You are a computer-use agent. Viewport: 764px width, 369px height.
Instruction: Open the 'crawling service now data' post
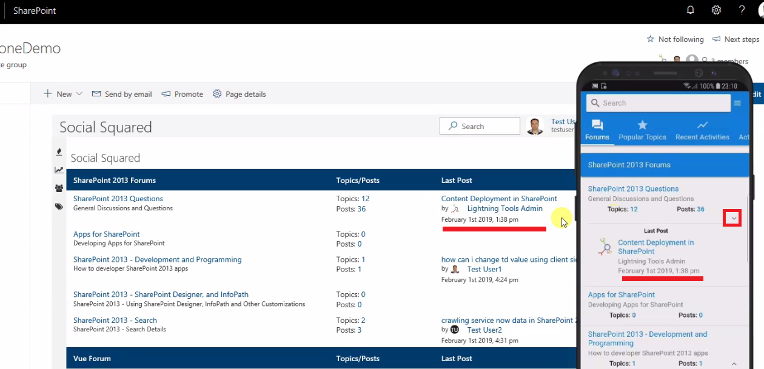click(508, 321)
